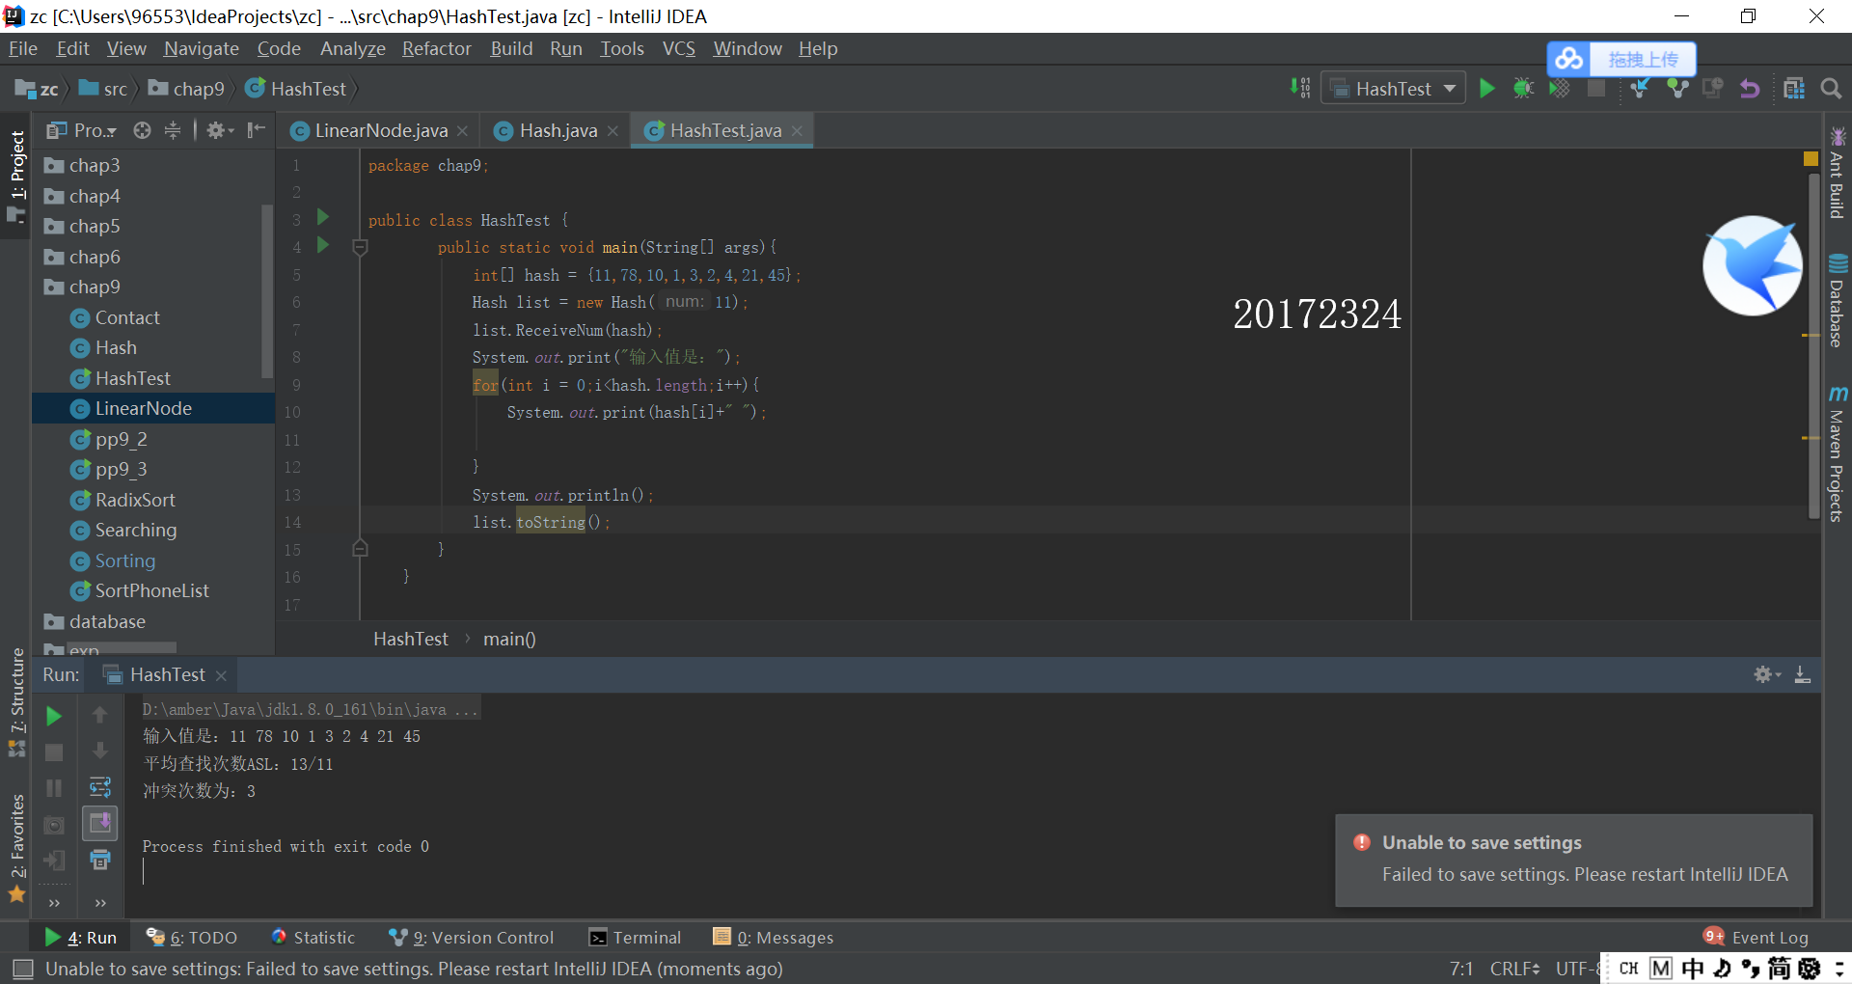Open the Terminal tool window
Viewport: 1852px width, 984px height.
(635, 938)
